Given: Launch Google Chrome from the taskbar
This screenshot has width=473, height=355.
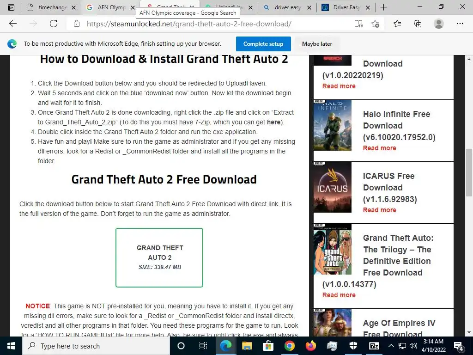Looking at the screenshot, I should (x=289, y=346).
